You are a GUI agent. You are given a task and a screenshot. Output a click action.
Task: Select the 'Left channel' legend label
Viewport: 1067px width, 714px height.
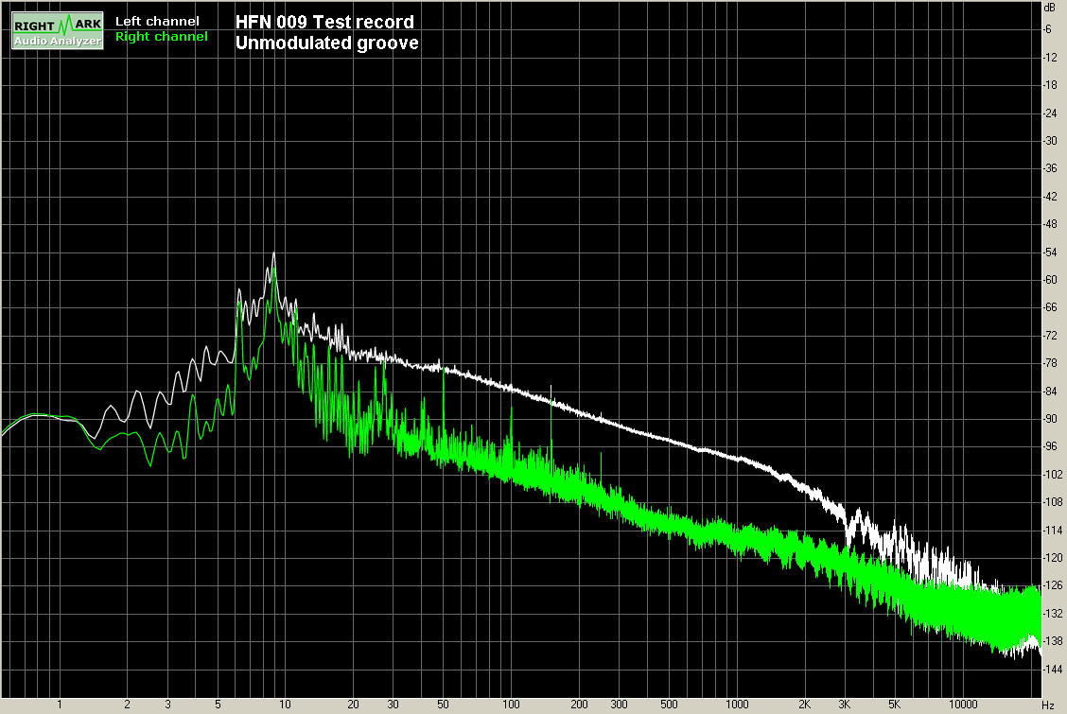pyautogui.click(x=157, y=21)
